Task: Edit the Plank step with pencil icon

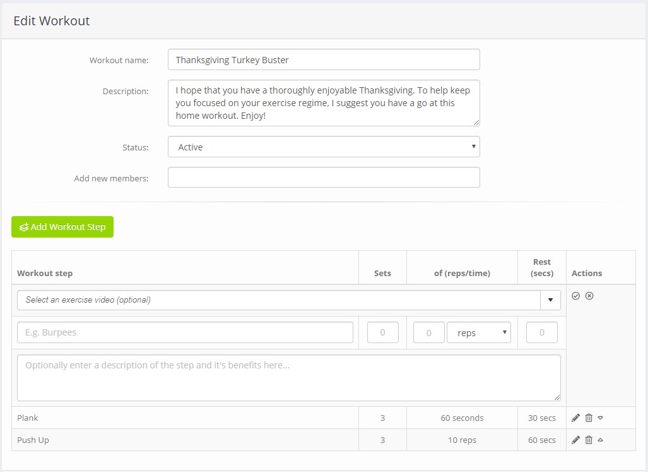Action: click(x=575, y=418)
